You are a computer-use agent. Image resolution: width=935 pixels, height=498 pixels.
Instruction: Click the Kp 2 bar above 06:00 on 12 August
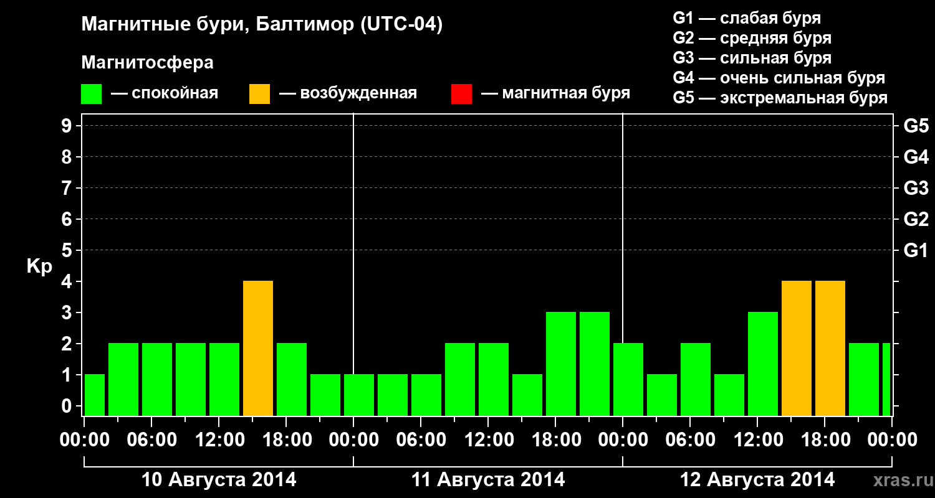[x=696, y=379]
